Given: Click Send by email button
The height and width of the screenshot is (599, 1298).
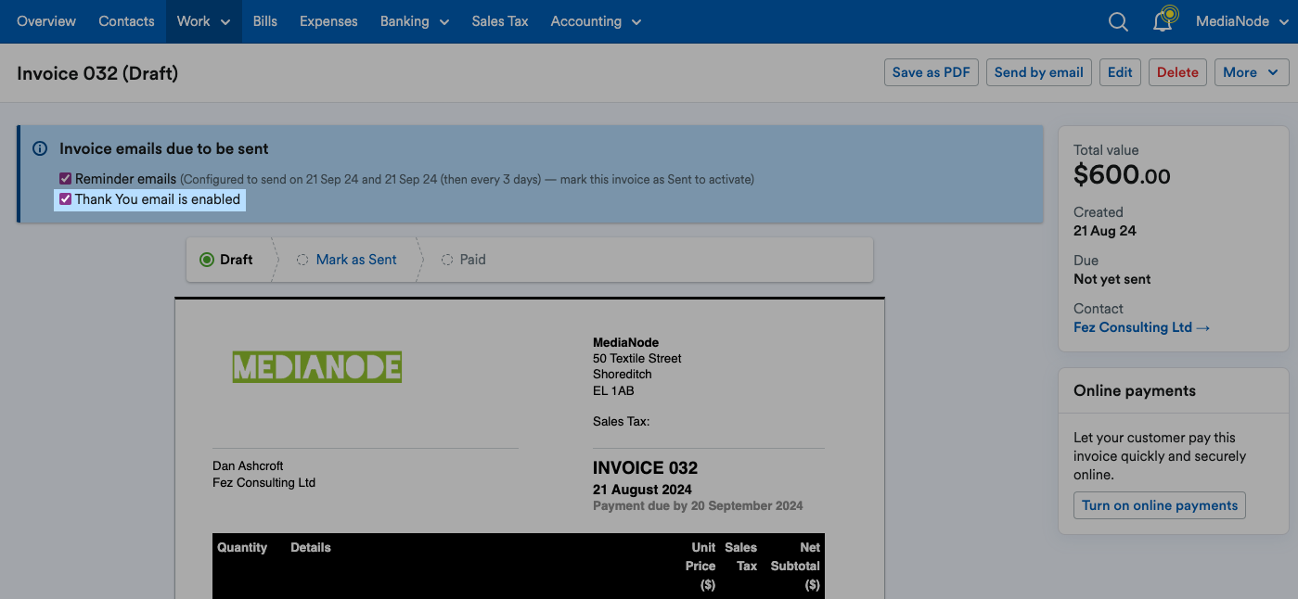Looking at the screenshot, I should (x=1039, y=72).
